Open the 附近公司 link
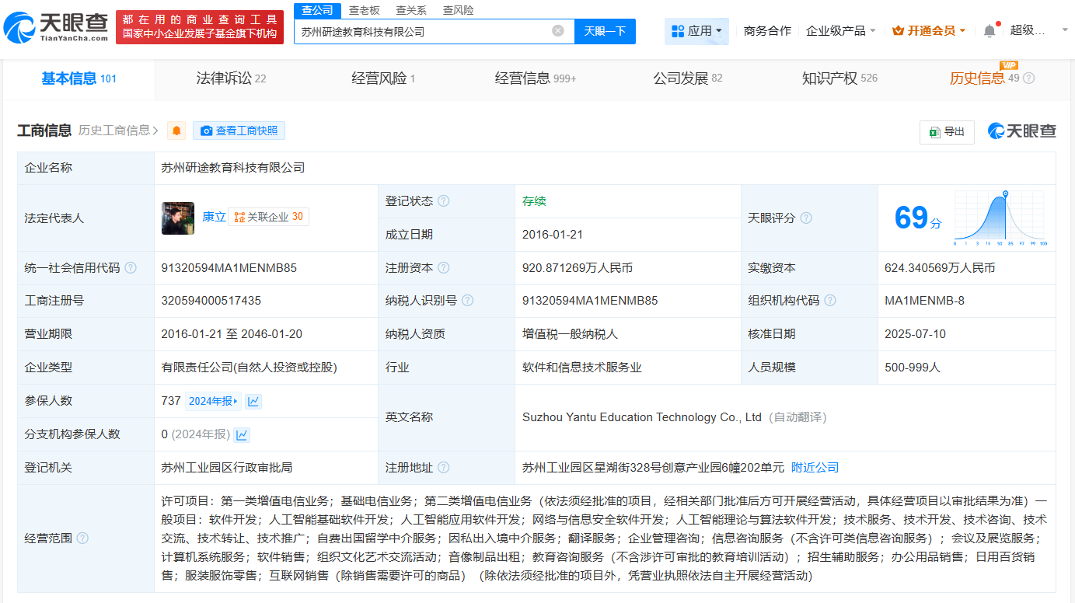The image size is (1075, 603). click(x=813, y=467)
